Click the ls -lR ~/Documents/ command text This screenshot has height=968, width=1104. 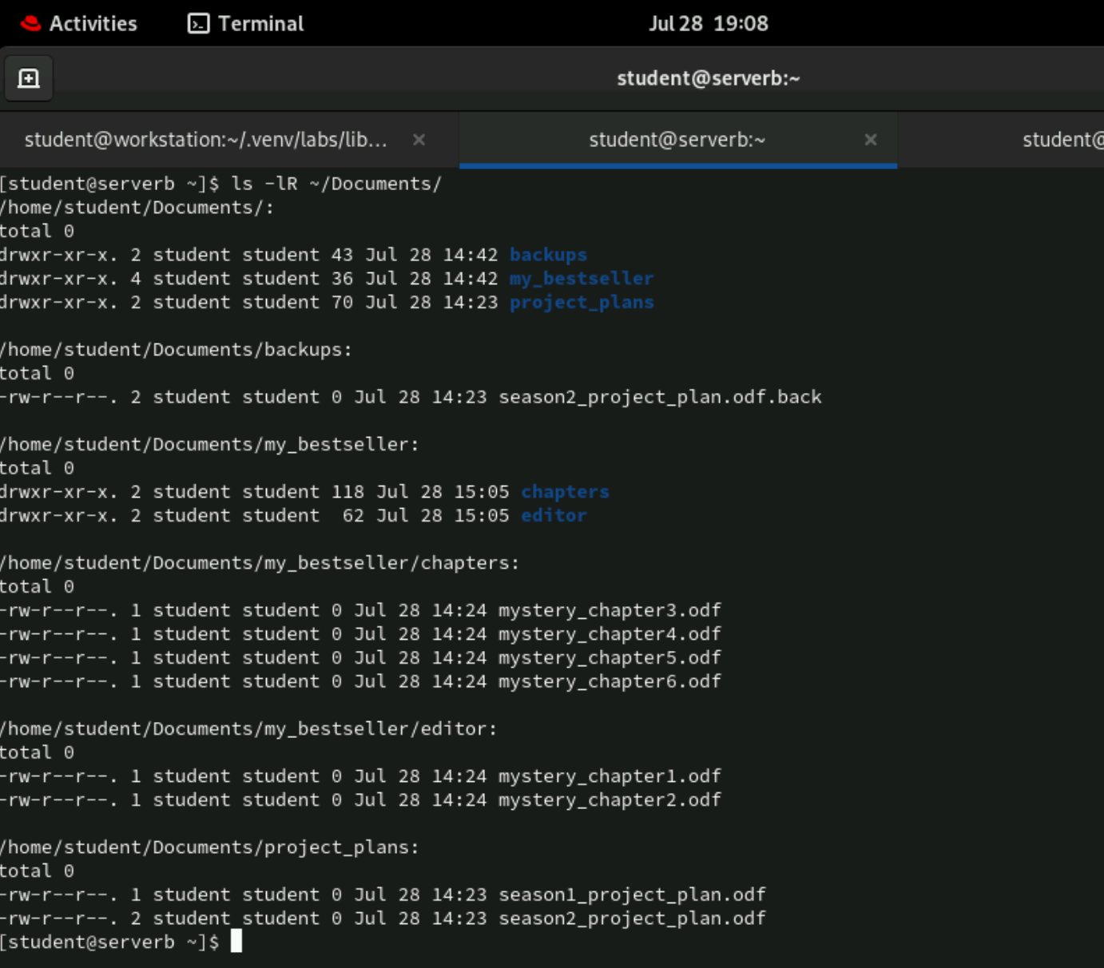coord(336,184)
